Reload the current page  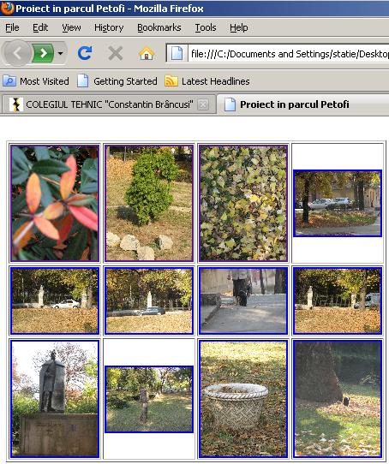(x=85, y=53)
